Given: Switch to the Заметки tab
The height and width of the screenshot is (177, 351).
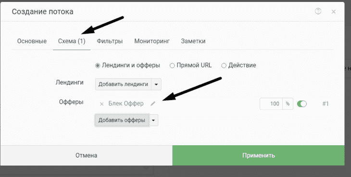Looking at the screenshot, I should [x=193, y=41].
